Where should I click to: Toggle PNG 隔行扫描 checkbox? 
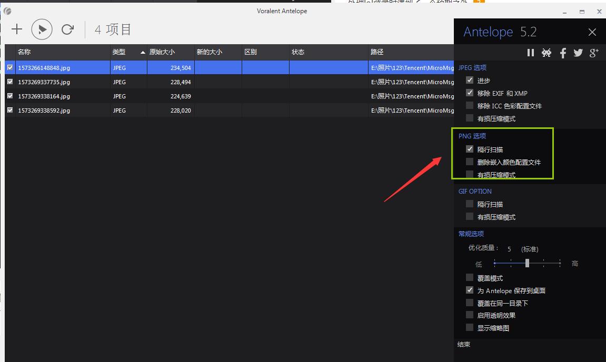pos(470,149)
